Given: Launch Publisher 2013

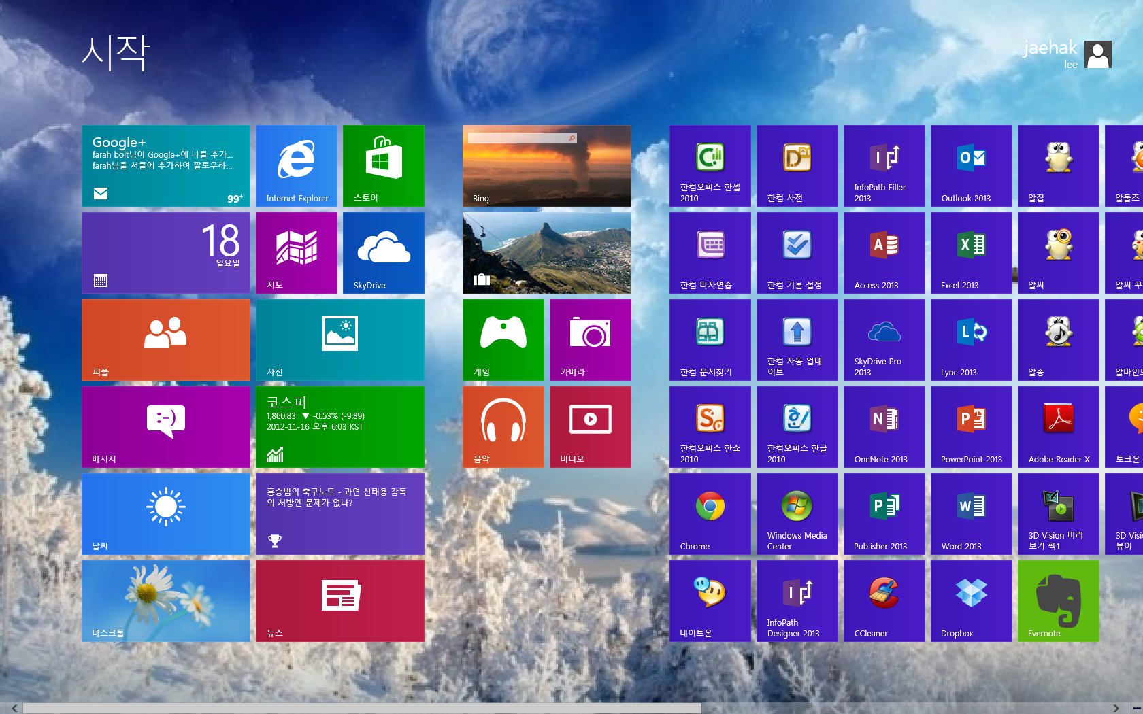Looking at the screenshot, I should click(884, 514).
